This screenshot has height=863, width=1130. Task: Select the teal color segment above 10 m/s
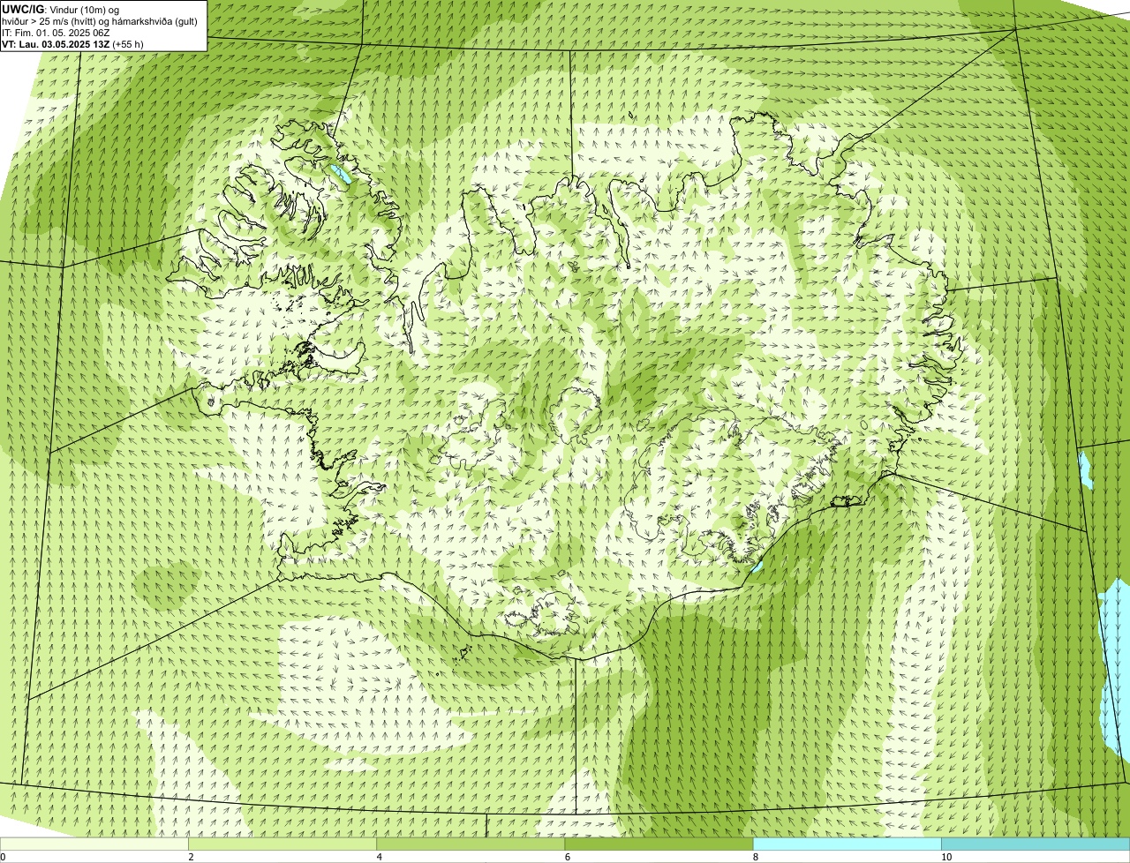click(1036, 844)
